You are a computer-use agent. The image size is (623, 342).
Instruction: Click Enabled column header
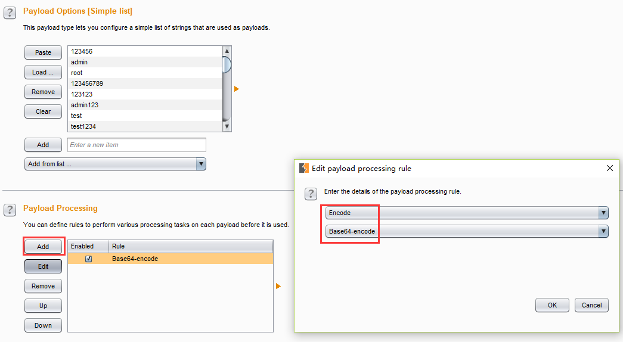(88, 246)
